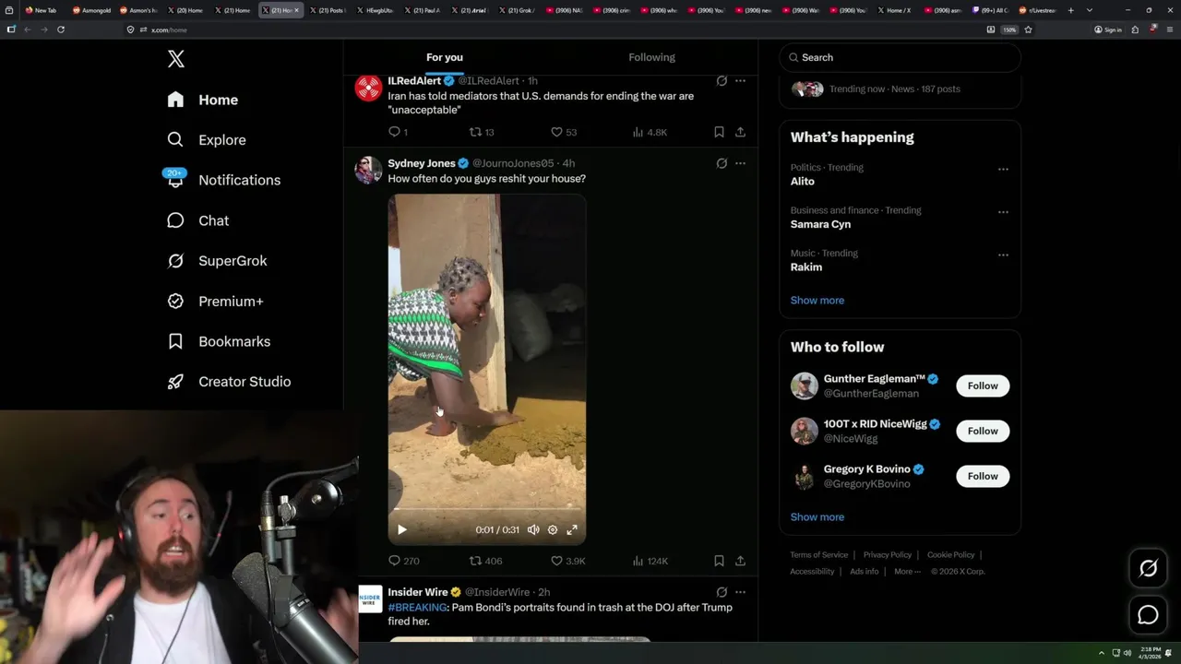This screenshot has height=664, width=1181.
Task: Switch to the Following tab
Action: point(652,57)
